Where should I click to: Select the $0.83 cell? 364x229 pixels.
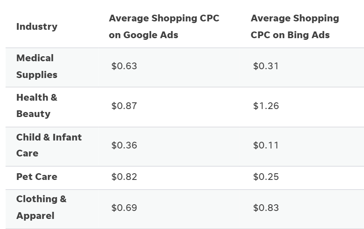266,208
